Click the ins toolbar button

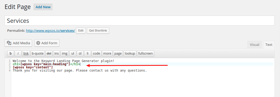click(57, 53)
